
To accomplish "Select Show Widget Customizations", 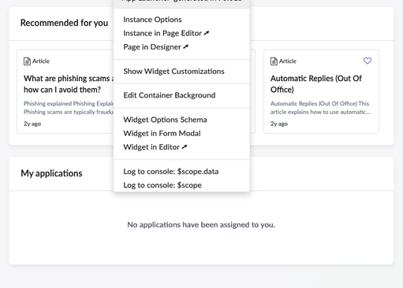I will pos(174,72).
